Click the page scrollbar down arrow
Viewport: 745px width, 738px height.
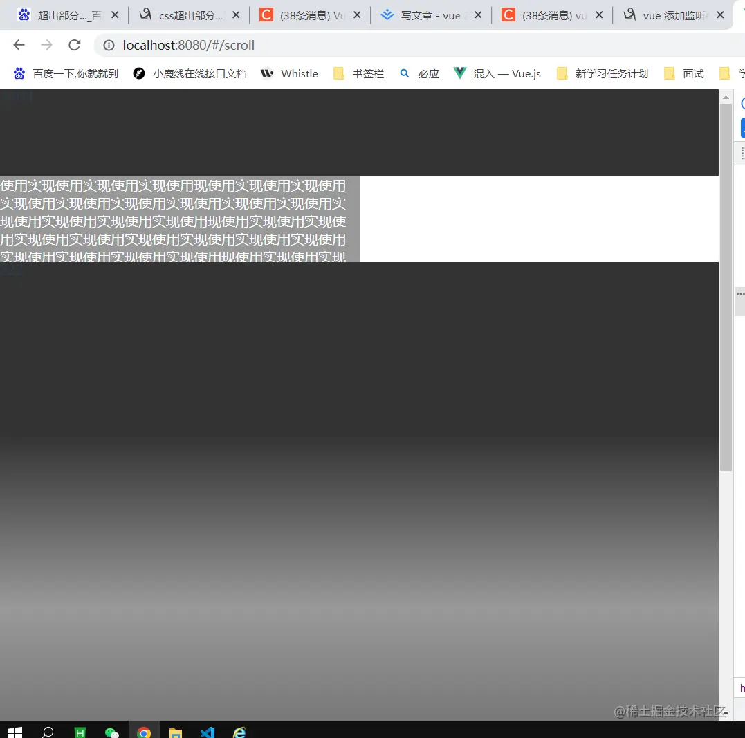pos(726,713)
